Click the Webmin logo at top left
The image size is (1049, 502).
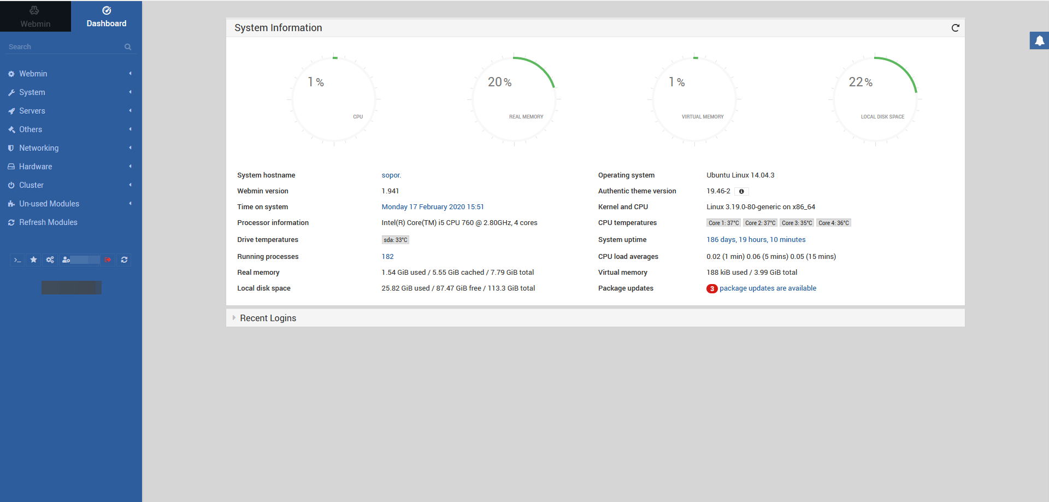35,16
